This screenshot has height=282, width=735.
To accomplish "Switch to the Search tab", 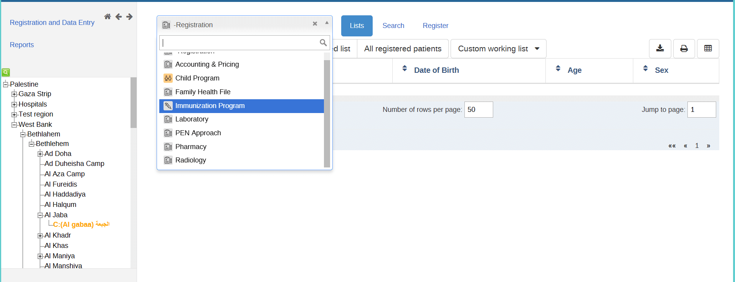I will coord(393,26).
